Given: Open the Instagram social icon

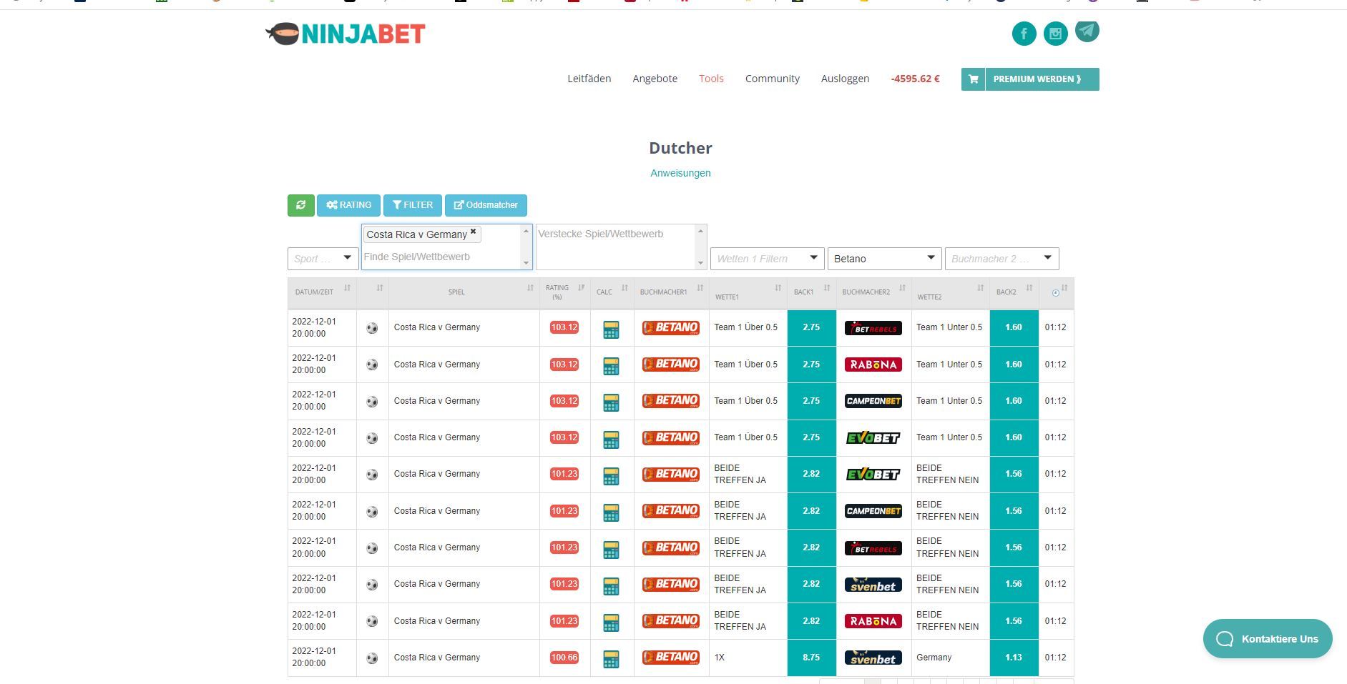Looking at the screenshot, I should coord(1055,34).
